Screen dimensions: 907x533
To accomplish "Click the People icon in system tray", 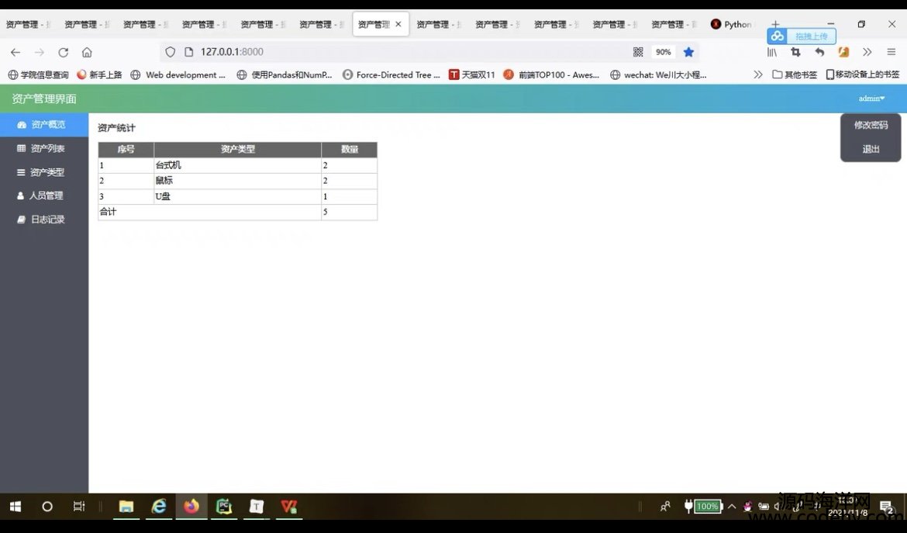I will coord(665,507).
